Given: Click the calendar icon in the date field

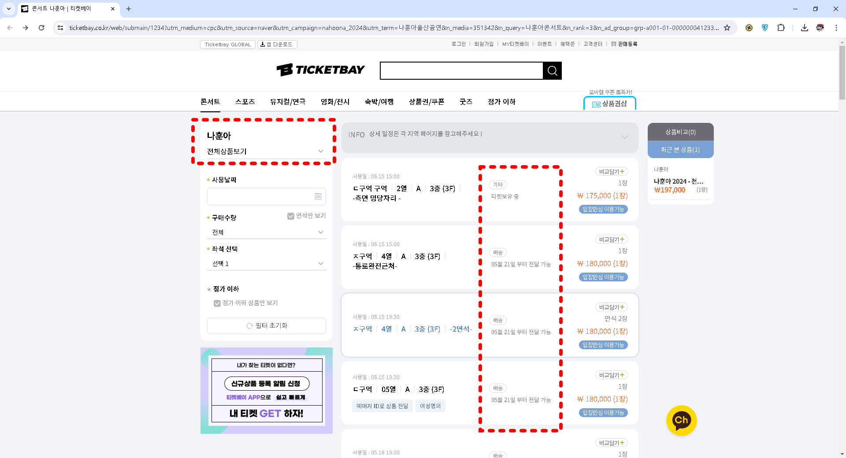Looking at the screenshot, I should 318,196.
